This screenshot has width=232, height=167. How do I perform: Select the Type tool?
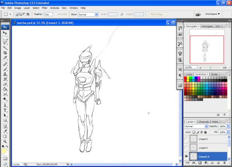[x=5, y=110]
